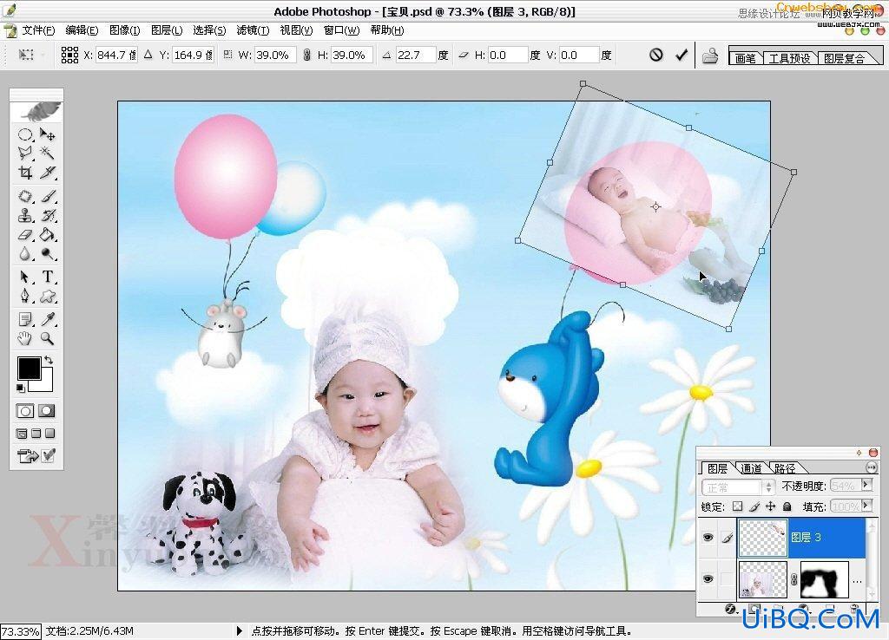This screenshot has width=889, height=640.
Task: Open the Layers panel flyout menu
Action: tap(872, 467)
